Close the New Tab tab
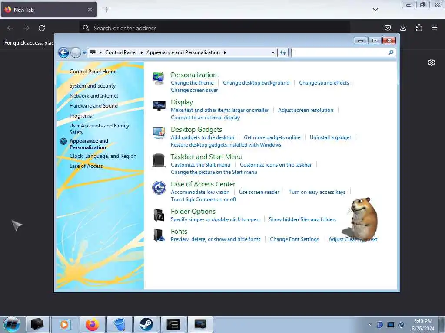 (x=90, y=10)
